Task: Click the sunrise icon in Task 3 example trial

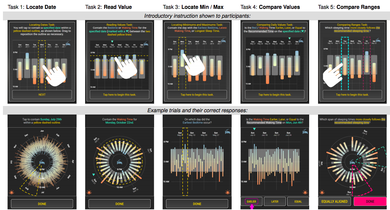Action: (x=228, y=193)
